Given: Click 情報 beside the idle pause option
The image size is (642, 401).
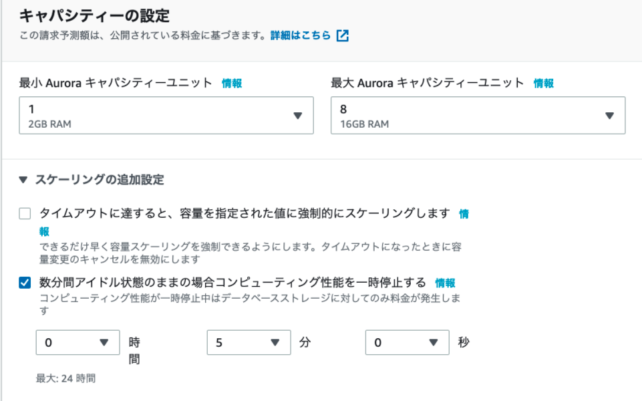Looking at the screenshot, I should click(x=446, y=283).
